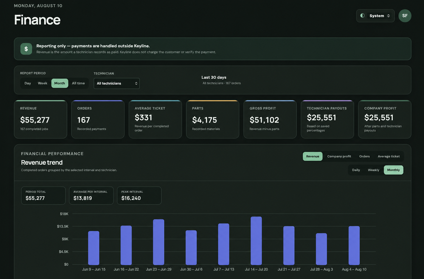Click the Jun 9 – Jun 15 bar
424x279 pixels.
click(94, 248)
